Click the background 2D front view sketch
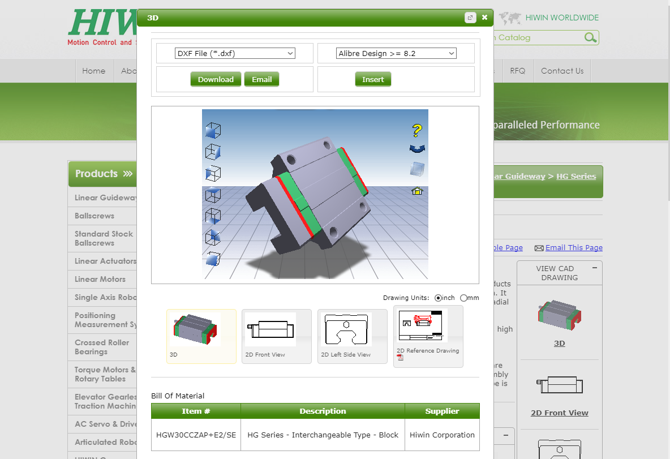 (559, 385)
